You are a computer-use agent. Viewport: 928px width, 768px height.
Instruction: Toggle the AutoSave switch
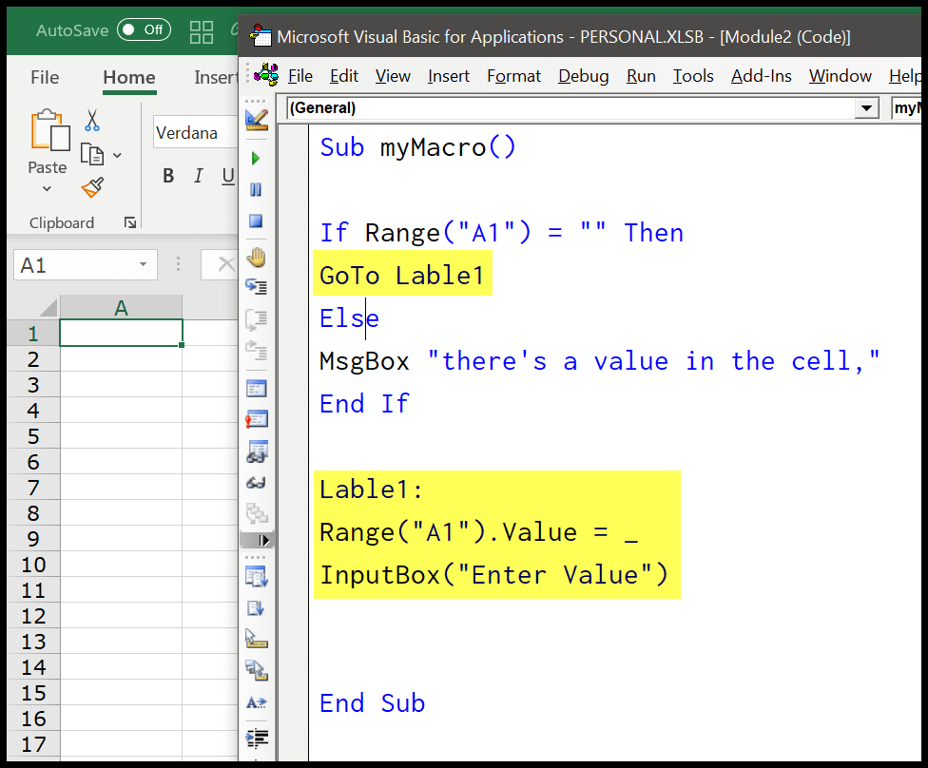[x=145, y=30]
